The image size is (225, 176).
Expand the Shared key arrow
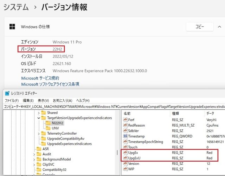pos(39,113)
